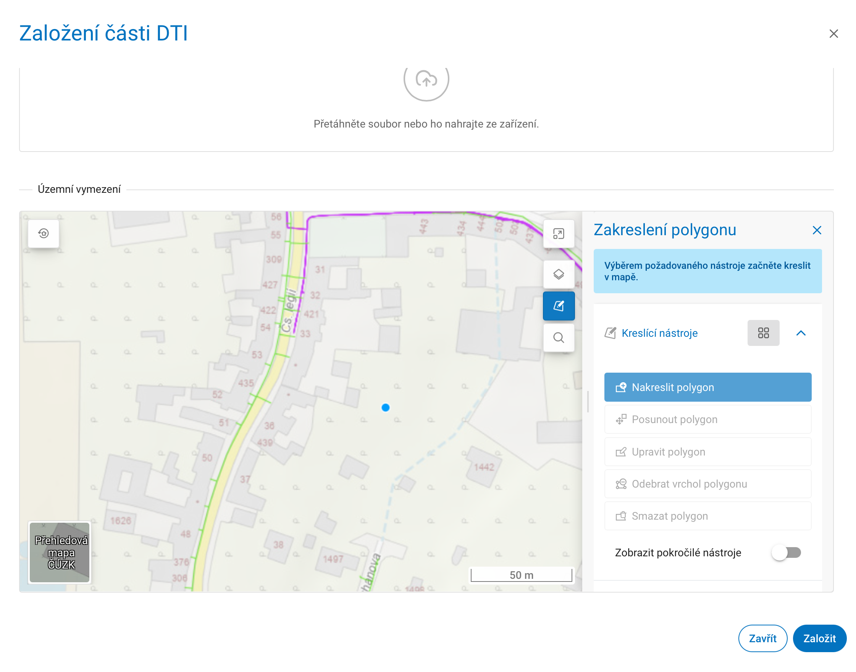Click the blue hint about choosing a drawing tool
Screen dimensions: 856x672
(708, 271)
